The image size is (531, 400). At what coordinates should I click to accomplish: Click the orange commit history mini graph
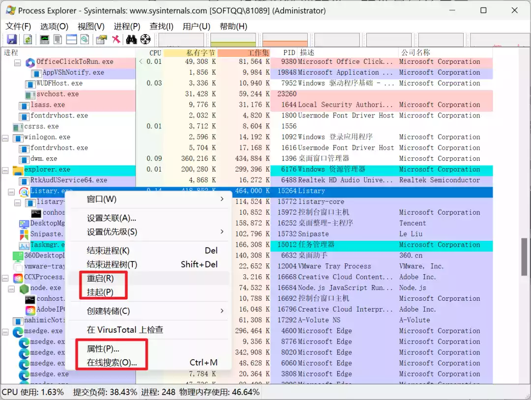click(x=285, y=40)
